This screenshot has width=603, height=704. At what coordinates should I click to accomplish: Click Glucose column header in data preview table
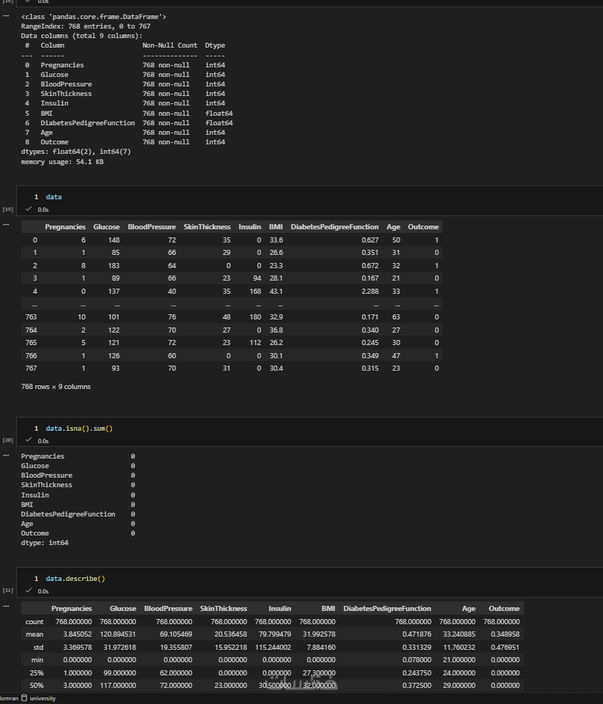click(106, 227)
